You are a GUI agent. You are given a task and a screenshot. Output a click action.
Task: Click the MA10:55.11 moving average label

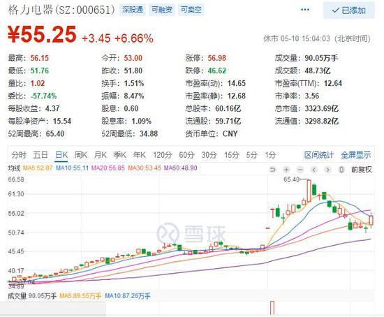pos(72,168)
